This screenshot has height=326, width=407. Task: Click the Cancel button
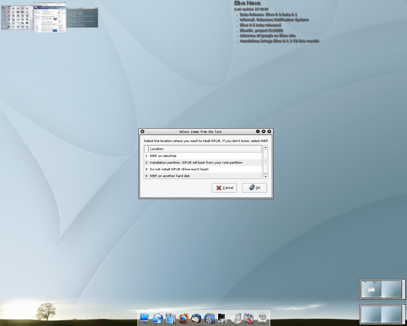click(x=224, y=188)
